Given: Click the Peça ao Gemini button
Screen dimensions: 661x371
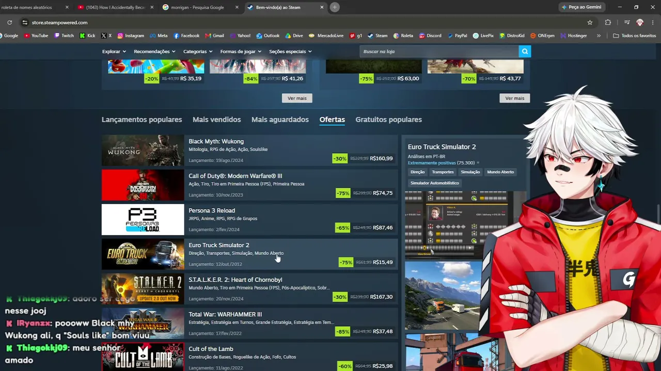Looking at the screenshot, I should click(x=581, y=7).
